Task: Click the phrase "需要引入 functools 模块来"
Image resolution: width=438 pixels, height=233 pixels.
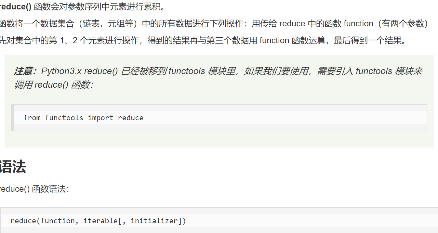Action: pos(370,71)
